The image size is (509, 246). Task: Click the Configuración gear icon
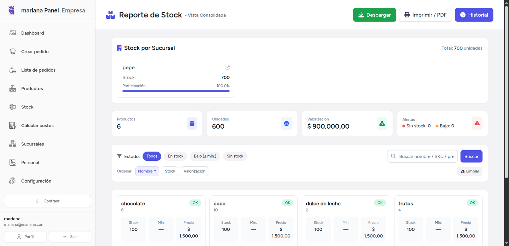tap(12, 181)
